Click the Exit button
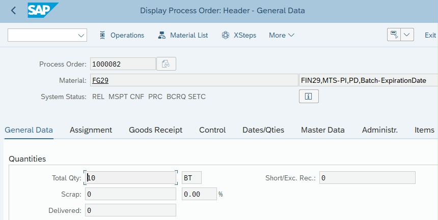Screen dimensions: 438x220 [x=430, y=35]
